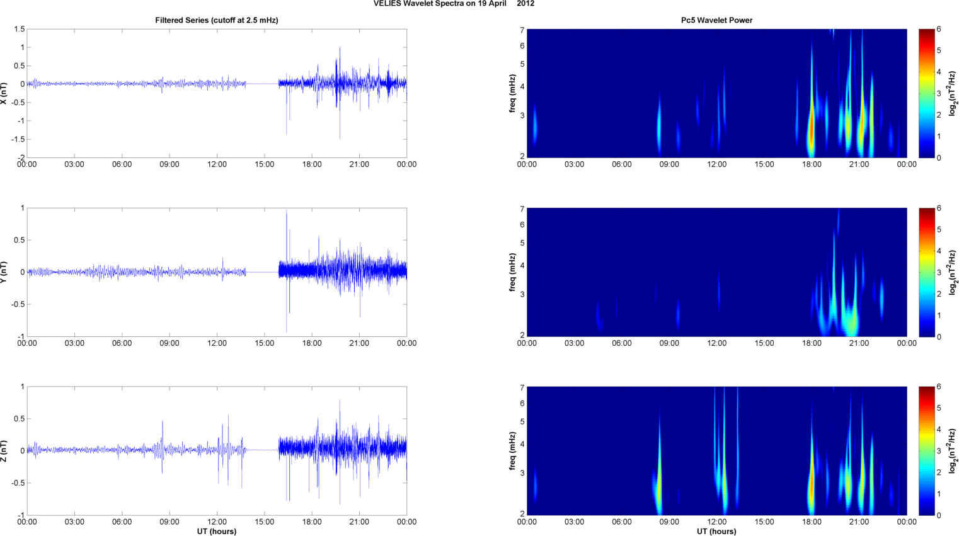Screen dimensions: 959x536
Task: Click the '4' frequency tick on middle spectrum
Action: point(522,266)
